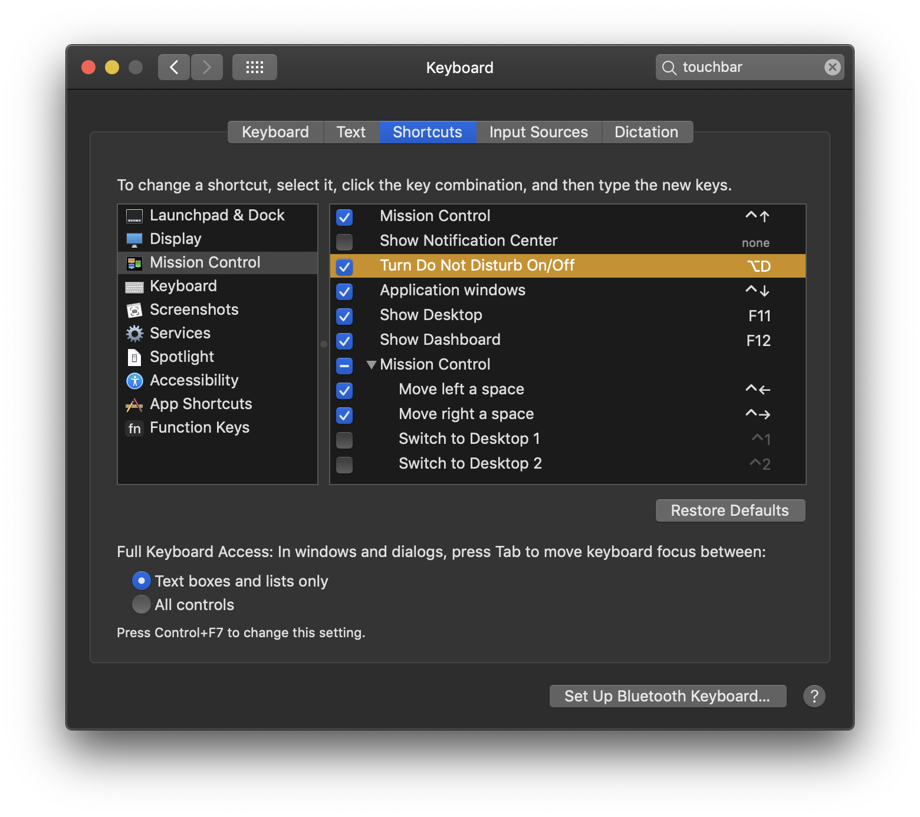Disable the Show Desktop shortcut
Image resolution: width=920 pixels, height=817 pixels.
pos(344,317)
